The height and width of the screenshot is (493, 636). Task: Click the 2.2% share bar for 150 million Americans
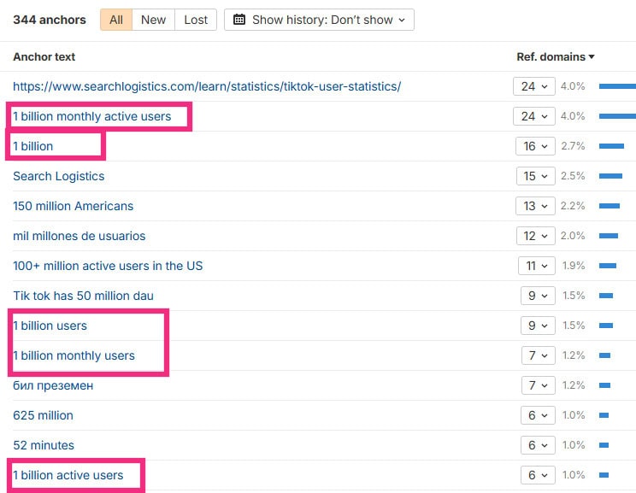[x=609, y=206]
